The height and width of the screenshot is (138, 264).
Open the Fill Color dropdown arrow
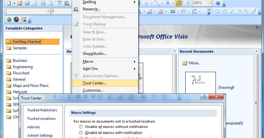[x=166, y=11]
